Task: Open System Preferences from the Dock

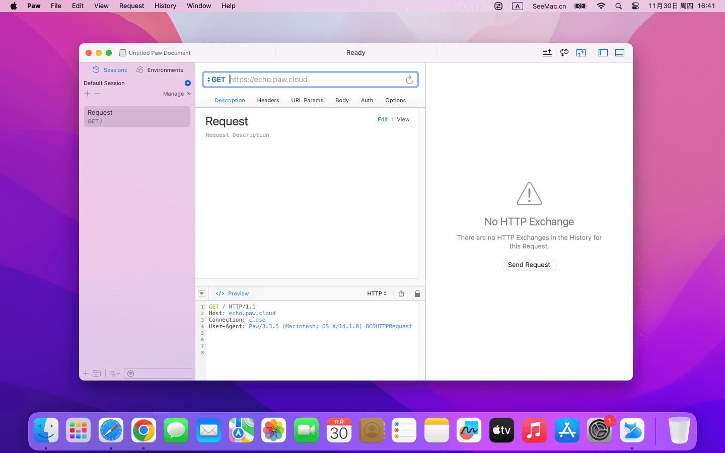Action: click(x=599, y=430)
